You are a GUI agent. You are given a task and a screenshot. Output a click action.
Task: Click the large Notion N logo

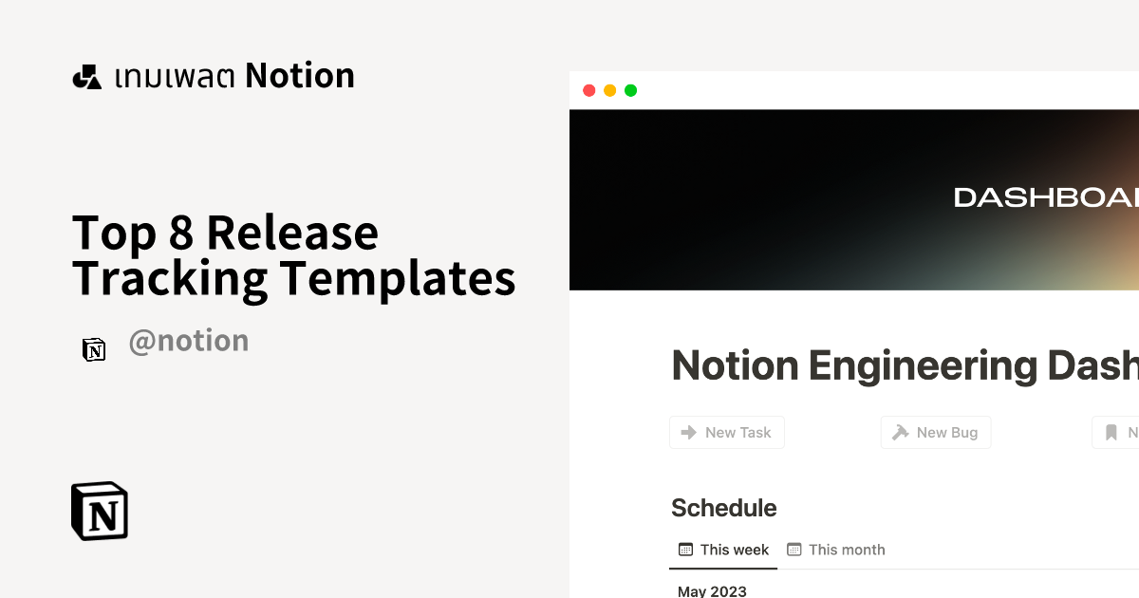point(100,511)
